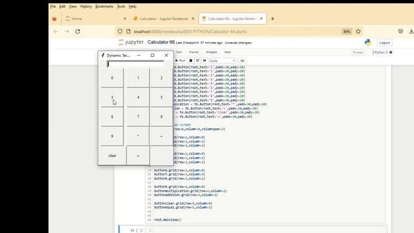Open the Firefox View menu
Screen dimensions: 414x233
tap(73, 6)
